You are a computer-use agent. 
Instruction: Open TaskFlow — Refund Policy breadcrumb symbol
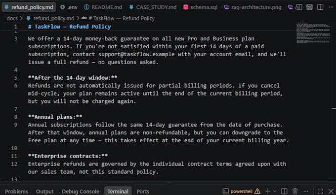(122, 18)
